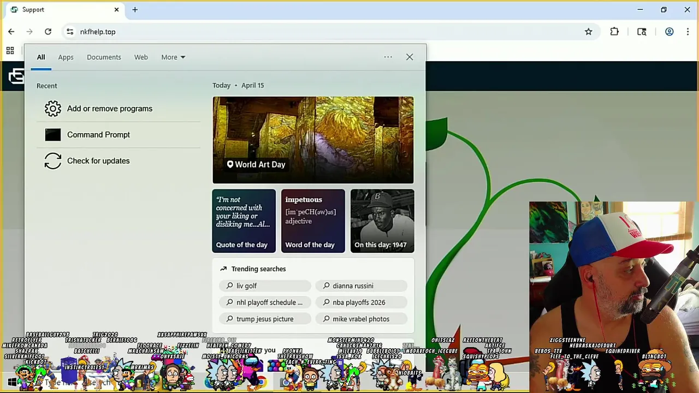Click the browser back arrow
Image resolution: width=699 pixels, height=393 pixels.
tap(11, 32)
